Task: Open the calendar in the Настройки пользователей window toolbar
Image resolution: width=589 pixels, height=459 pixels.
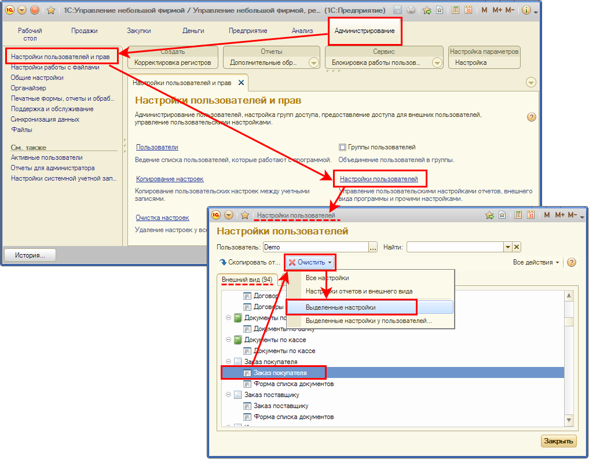Action: (x=531, y=215)
